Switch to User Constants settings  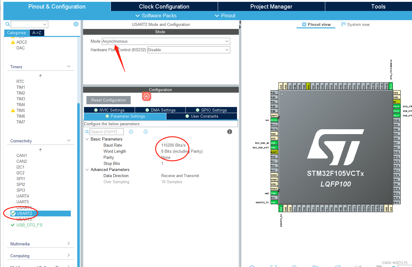pyautogui.click(x=202, y=116)
